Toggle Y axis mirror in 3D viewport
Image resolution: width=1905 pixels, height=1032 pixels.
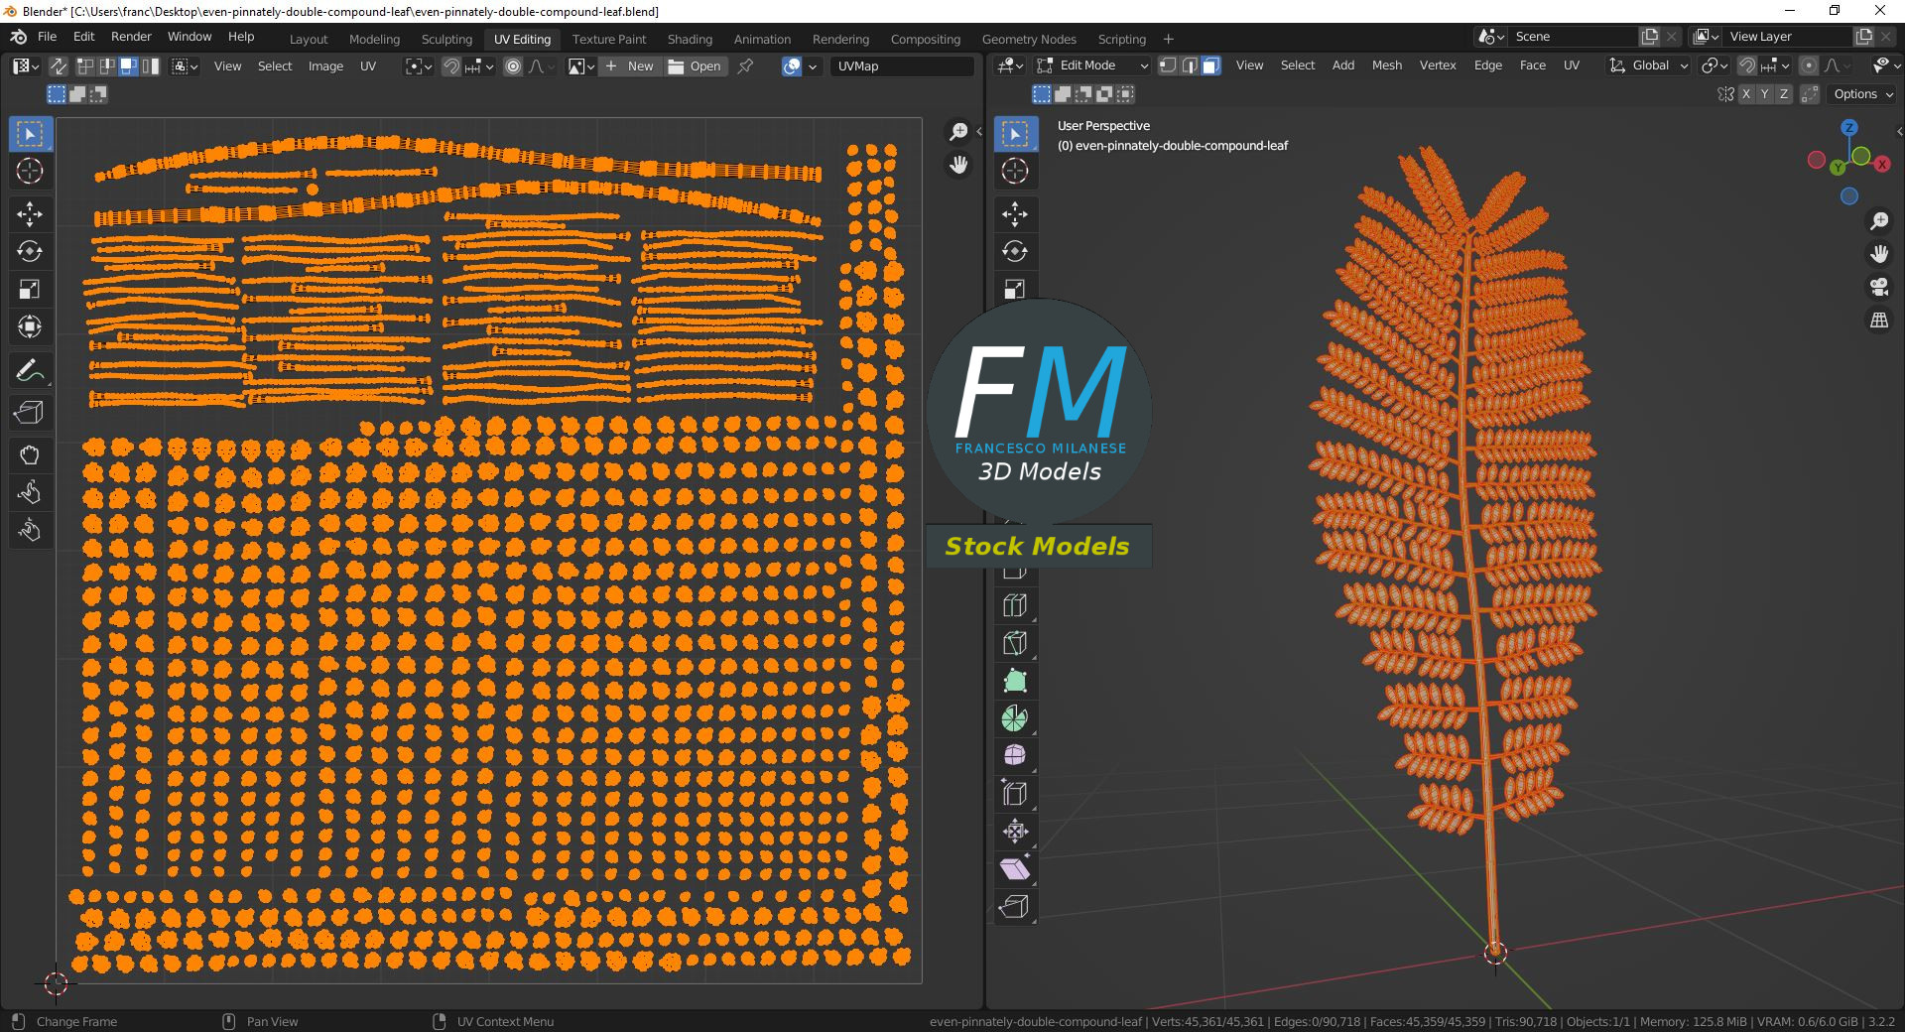[x=1765, y=94]
